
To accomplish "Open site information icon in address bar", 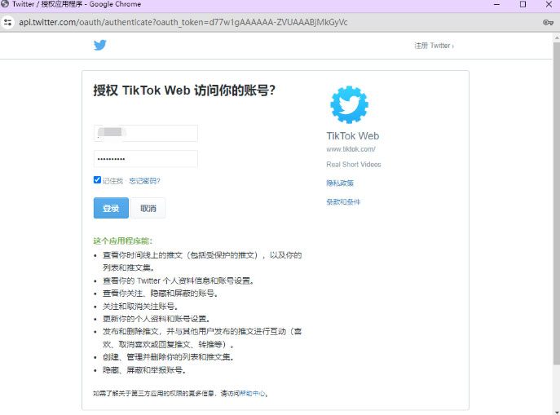I will point(7,22).
